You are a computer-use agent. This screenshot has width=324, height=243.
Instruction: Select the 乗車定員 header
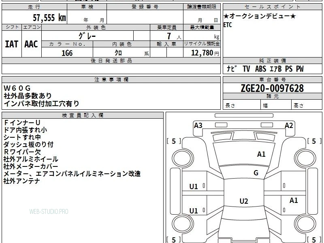click(x=166, y=27)
